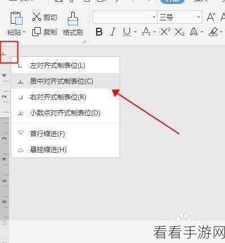Choose 首行缩进(F) from the menu

pos(66,134)
